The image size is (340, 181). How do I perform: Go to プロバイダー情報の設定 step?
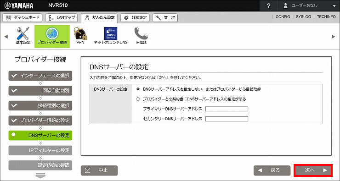[40, 121]
